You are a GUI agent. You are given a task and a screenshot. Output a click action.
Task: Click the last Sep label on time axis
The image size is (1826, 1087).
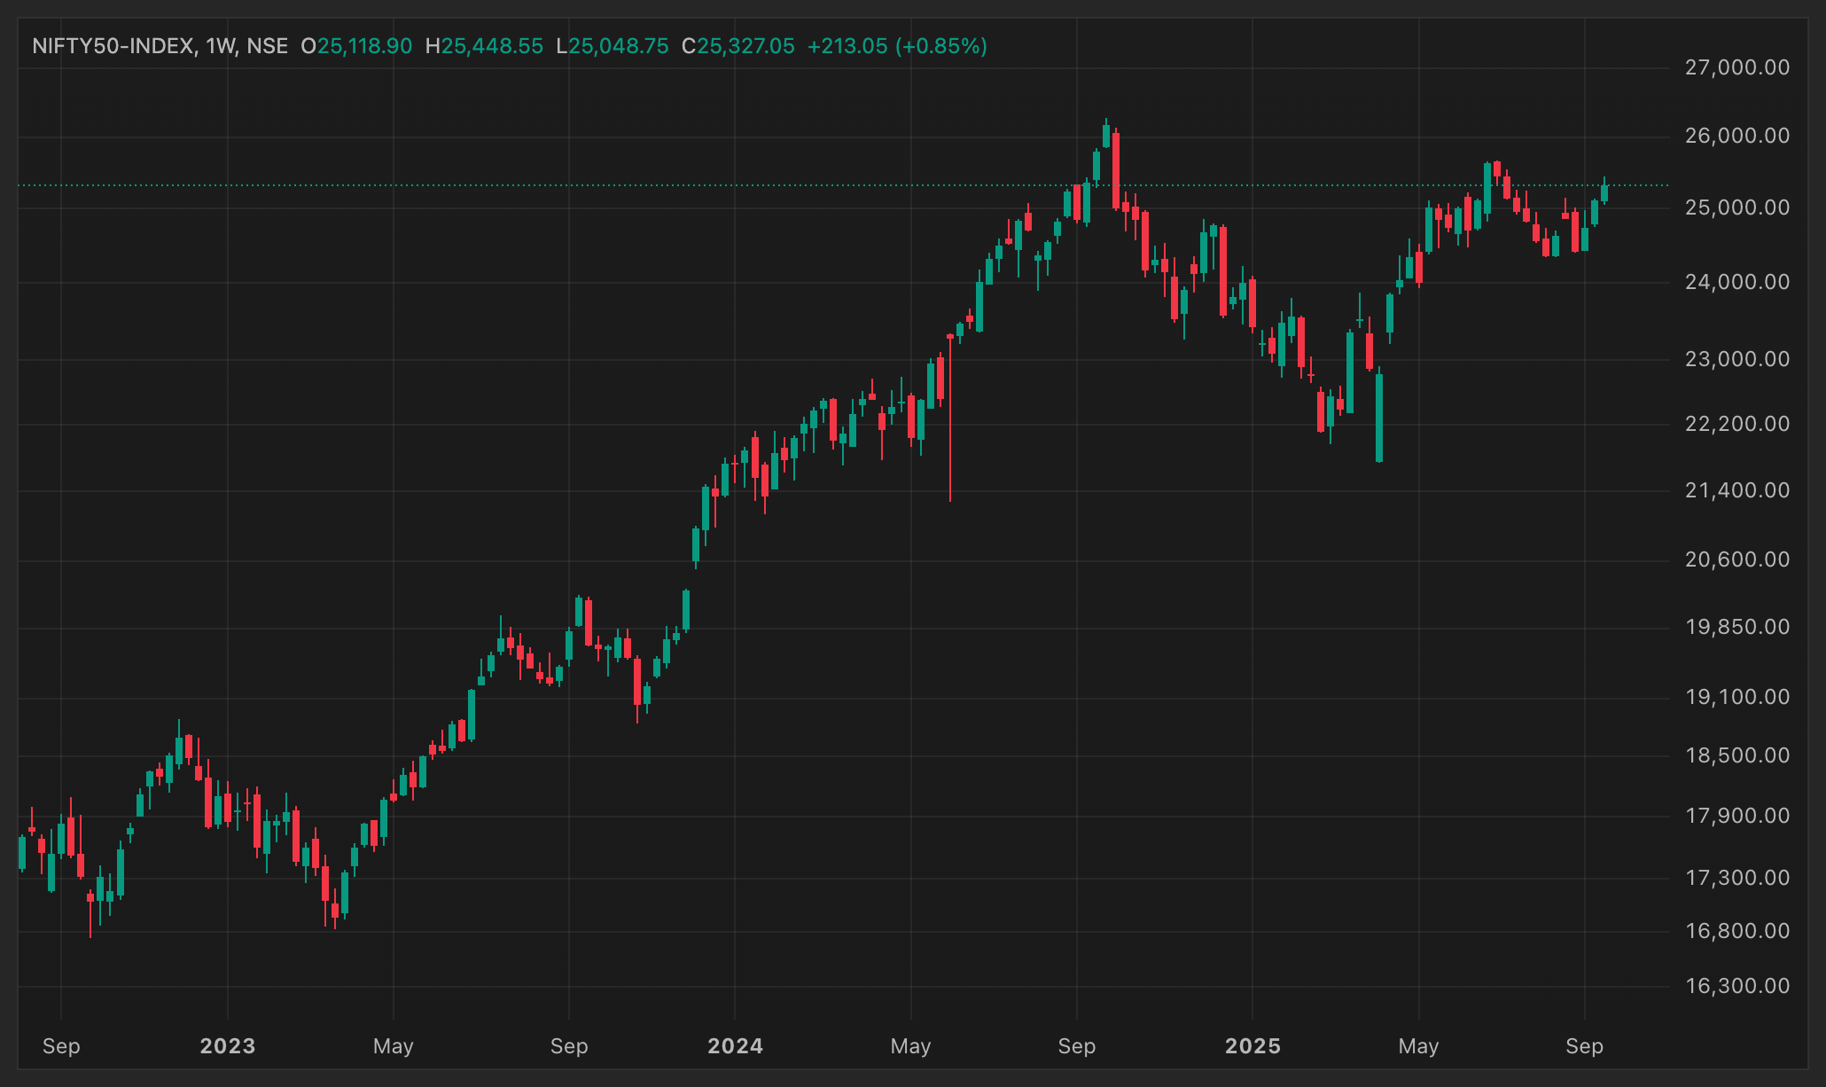(x=1585, y=1046)
